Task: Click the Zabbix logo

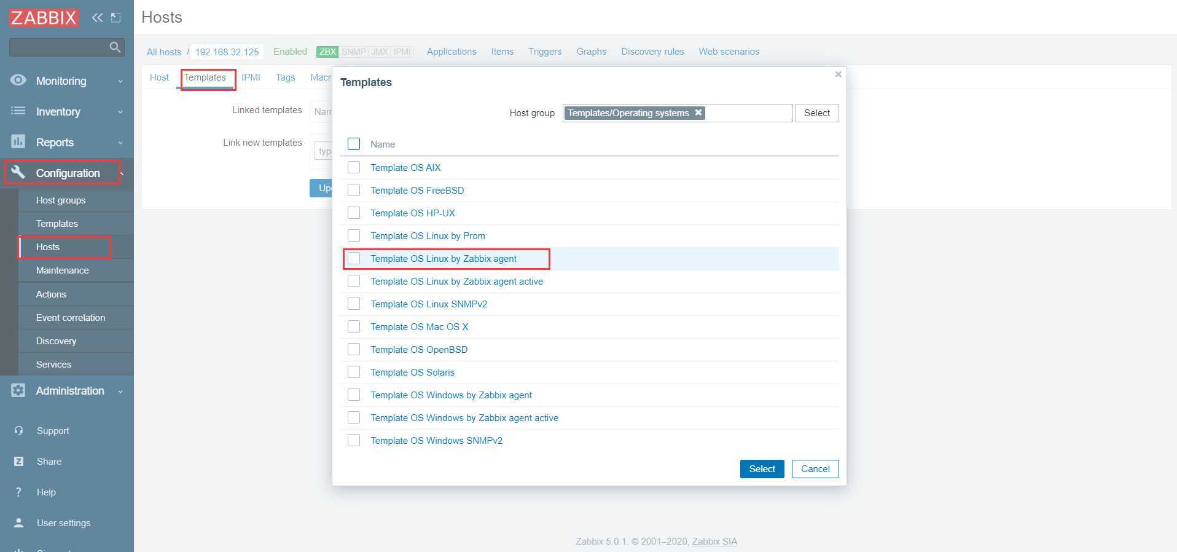Action: point(44,17)
